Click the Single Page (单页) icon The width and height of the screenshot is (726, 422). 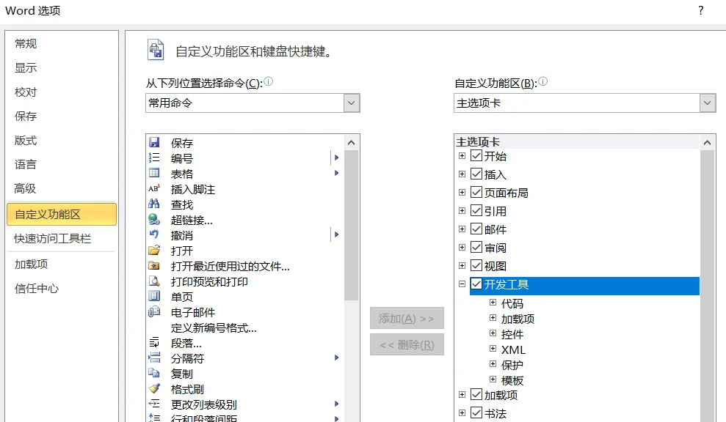point(154,296)
